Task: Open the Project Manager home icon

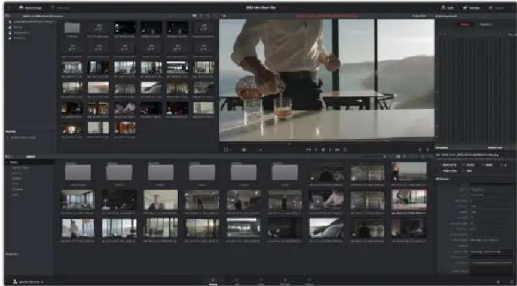Action: (x=498, y=282)
